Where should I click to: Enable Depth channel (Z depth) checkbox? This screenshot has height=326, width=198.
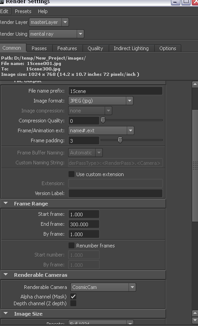pos(74,303)
